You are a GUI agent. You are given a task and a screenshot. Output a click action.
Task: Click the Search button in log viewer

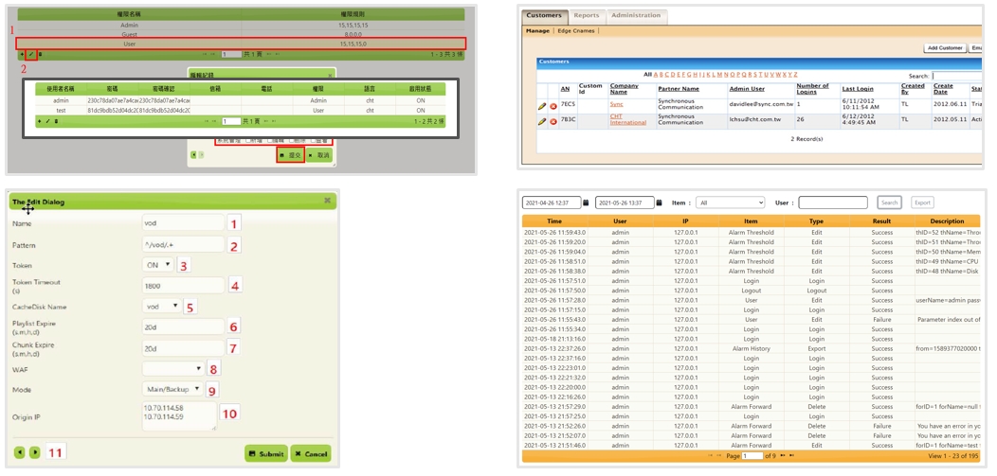tap(889, 203)
